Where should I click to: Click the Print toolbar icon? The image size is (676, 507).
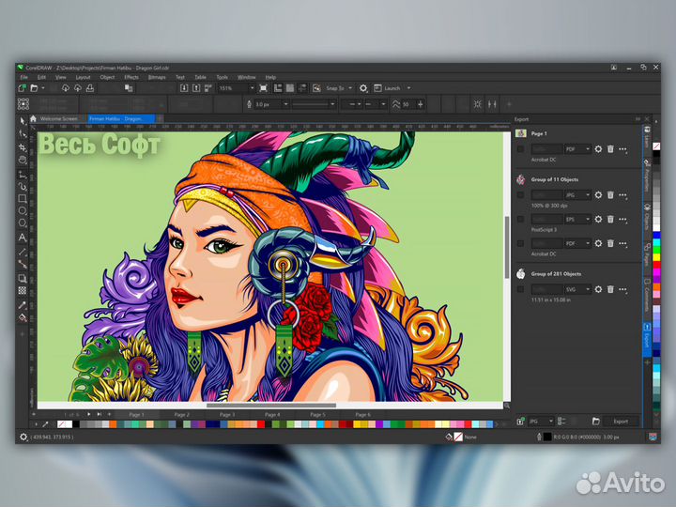click(x=90, y=88)
